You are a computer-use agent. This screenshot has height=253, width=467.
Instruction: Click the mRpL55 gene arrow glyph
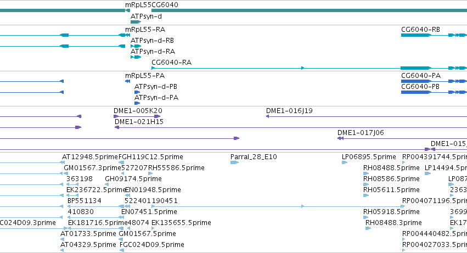click(x=127, y=10)
